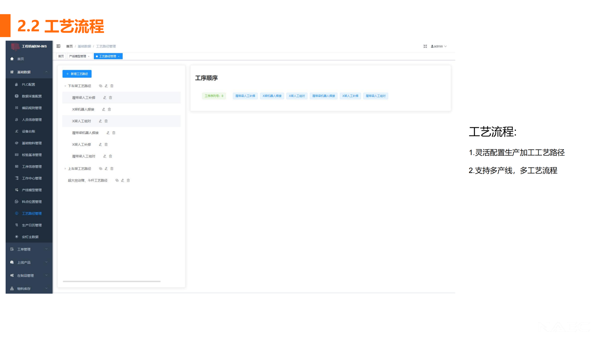
Task: Click the X架机器人焊接 tag in 工序顺序
Action: coord(272,96)
